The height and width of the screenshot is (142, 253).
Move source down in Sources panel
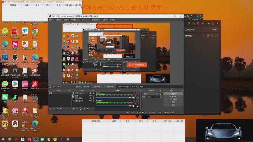coord(88,109)
